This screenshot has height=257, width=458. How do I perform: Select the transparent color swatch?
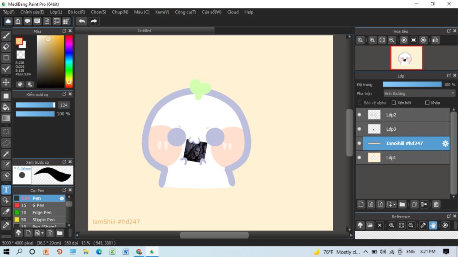[21, 54]
